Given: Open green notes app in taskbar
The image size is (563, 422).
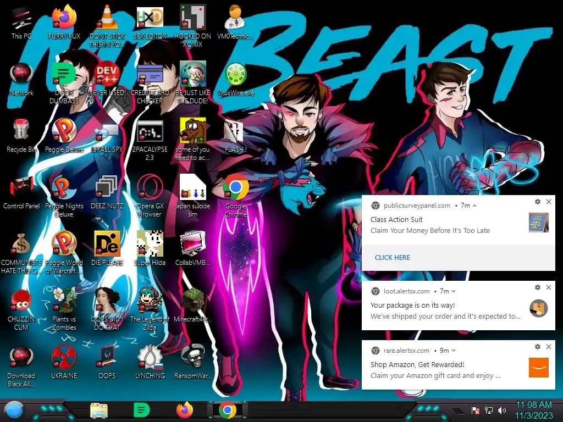Looking at the screenshot, I should tap(141, 410).
